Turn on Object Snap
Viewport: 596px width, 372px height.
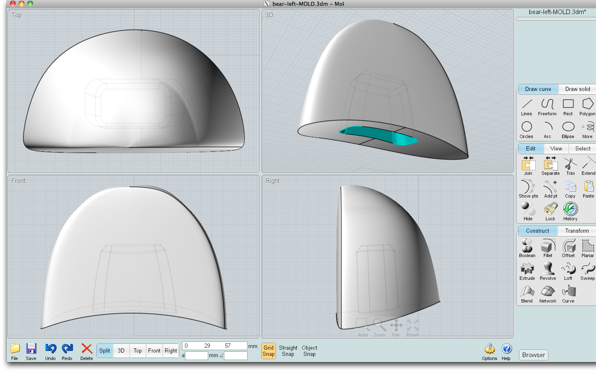pos(310,351)
